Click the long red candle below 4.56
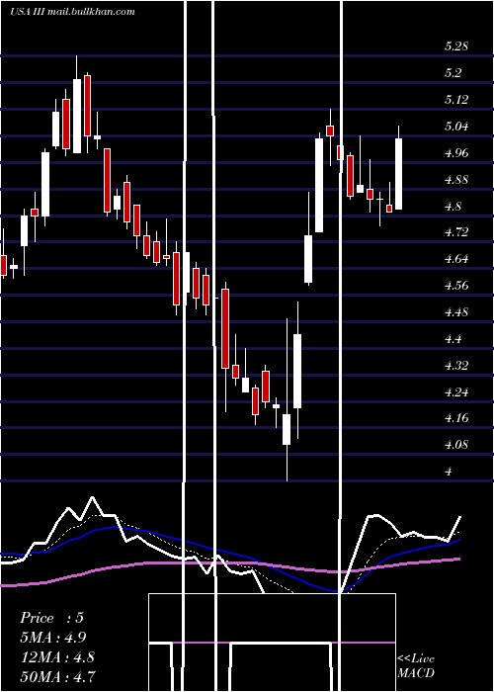Screen dimensions: 494x692 coord(225,328)
